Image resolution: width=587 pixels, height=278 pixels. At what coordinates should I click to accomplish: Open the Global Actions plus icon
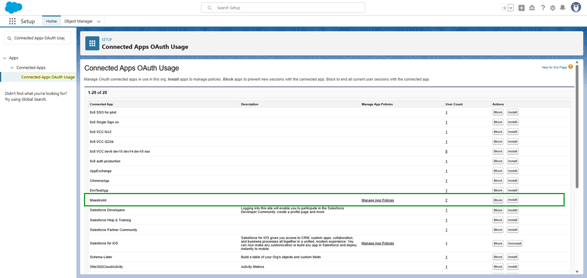coord(521,8)
